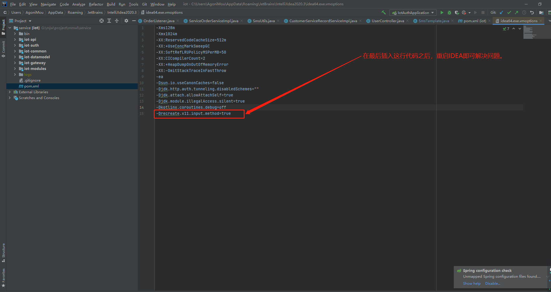Select opened file with crosshair icon
The height and width of the screenshot is (292, 551).
coord(102,21)
